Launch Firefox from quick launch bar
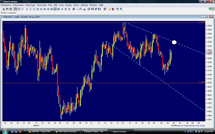 (x=20, y=131)
